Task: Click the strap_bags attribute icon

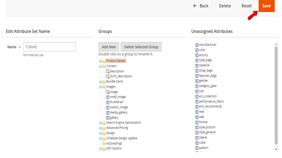Action: tap(197, 71)
